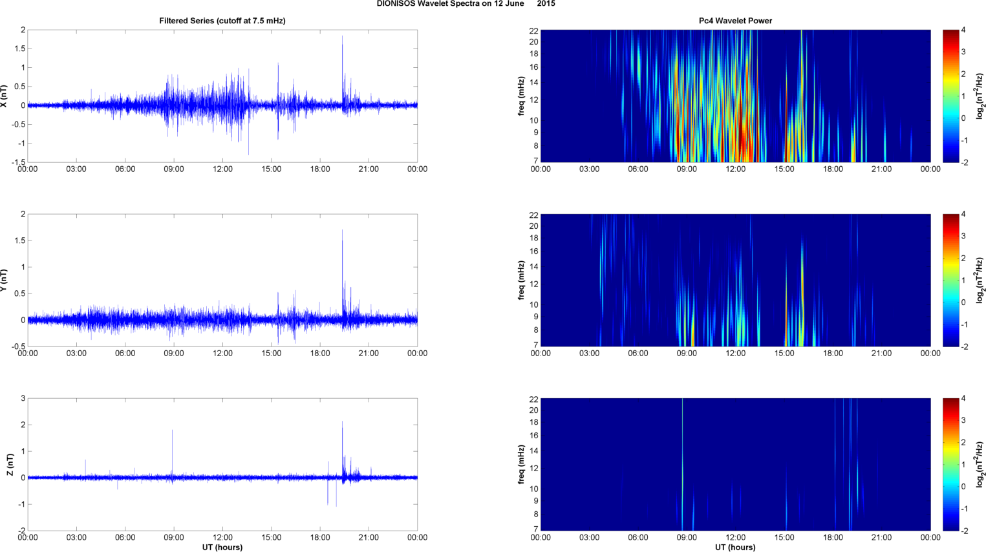Click the 09:00 tick under the Z time series
This screenshot has height=552, width=986.
pos(174,538)
